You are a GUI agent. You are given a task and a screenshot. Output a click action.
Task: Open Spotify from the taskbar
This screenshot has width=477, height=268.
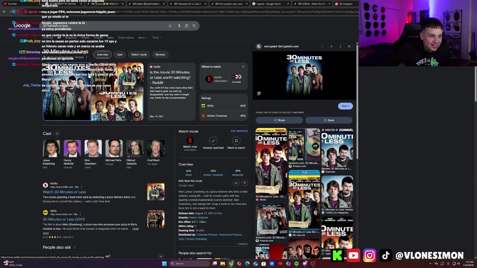pos(296,264)
